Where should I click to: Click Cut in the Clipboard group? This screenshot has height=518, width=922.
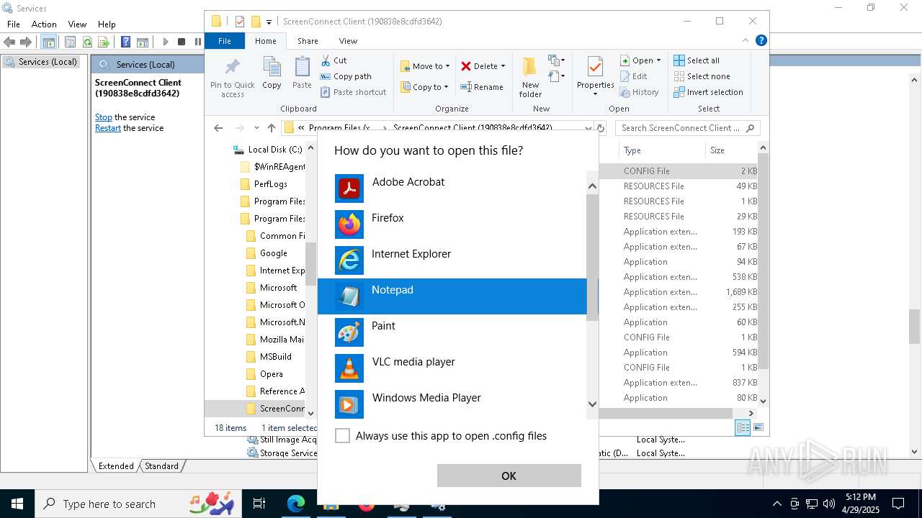click(334, 60)
